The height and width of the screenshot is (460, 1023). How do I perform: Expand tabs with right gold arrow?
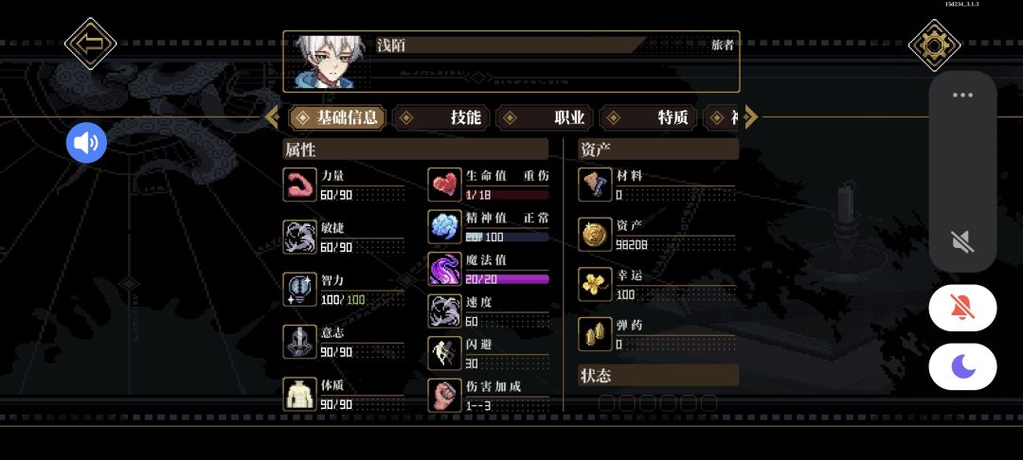tap(751, 117)
